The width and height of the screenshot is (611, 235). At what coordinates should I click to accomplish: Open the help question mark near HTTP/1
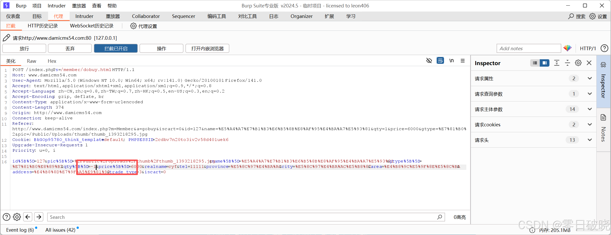click(x=604, y=48)
